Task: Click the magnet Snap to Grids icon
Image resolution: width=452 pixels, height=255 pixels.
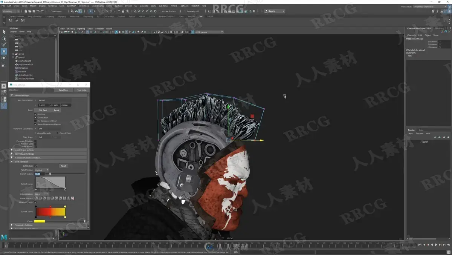Action: pyautogui.click(x=135, y=11)
